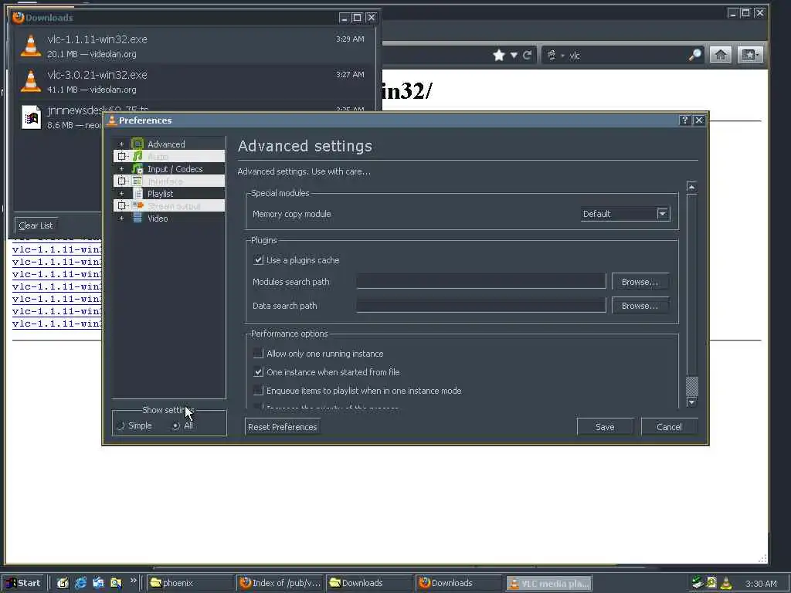This screenshot has width=791, height=593.
Task: Click the Preferences help question mark button
Action: [684, 120]
